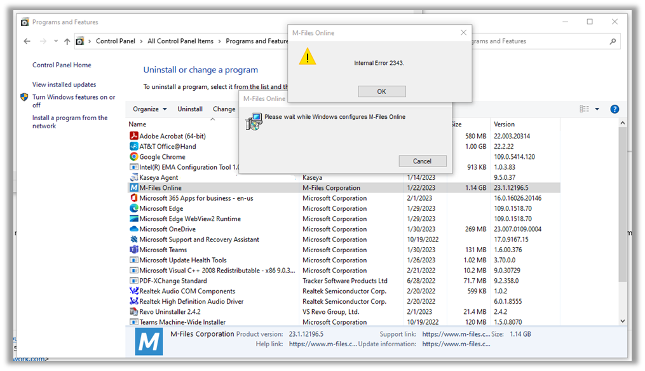Screen dimensions: 645x371
Task: Go up one level with Up arrow
Action: click(x=67, y=41)
